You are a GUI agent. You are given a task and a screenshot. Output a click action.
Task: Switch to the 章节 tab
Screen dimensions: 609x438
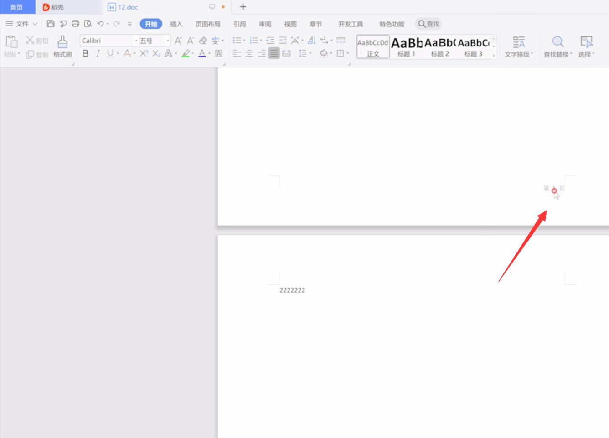click(x=315, y=24)
